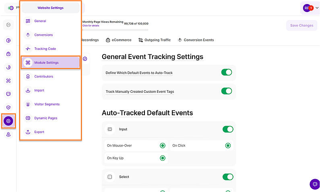Click the Import download icon

28,90
